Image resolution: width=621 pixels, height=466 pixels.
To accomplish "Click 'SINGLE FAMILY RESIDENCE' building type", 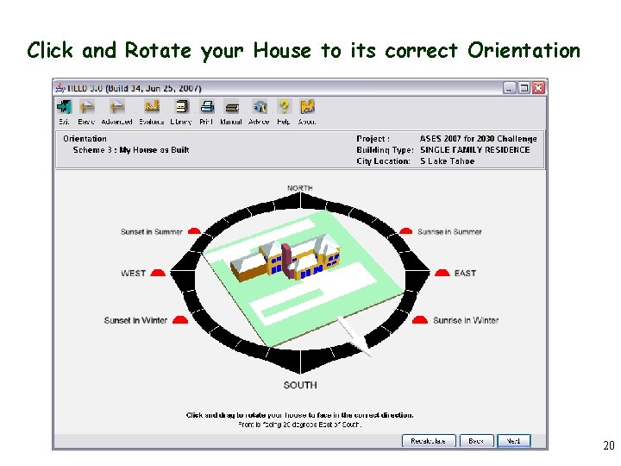I will pyautogui.click(x=475, y=150).
